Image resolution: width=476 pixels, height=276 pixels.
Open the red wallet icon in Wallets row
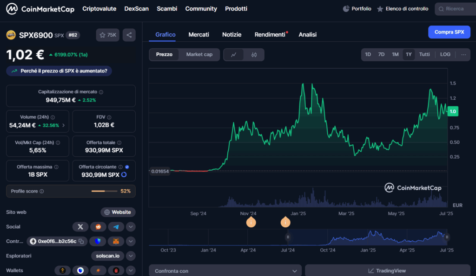(116, 270)
